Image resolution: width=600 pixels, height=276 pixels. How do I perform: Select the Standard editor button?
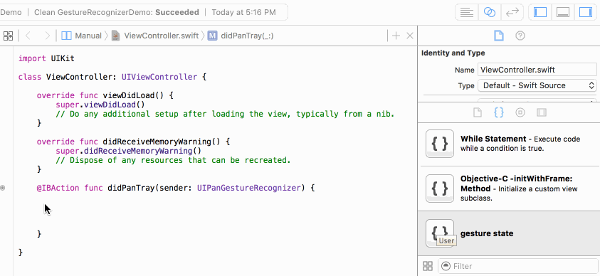pos(466,12)
